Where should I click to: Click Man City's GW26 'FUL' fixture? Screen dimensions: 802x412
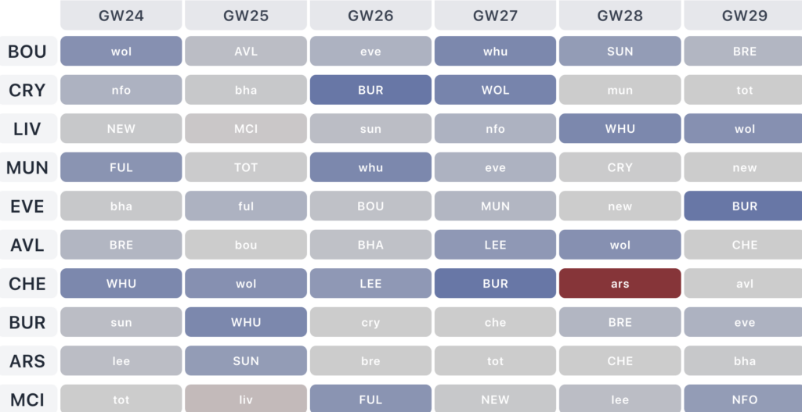[x=370, y=399]
